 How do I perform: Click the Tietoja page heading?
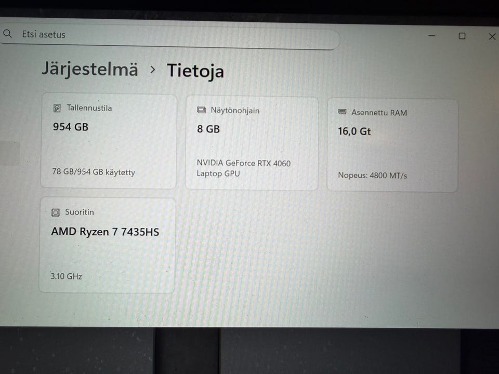[x=195, y=71]
